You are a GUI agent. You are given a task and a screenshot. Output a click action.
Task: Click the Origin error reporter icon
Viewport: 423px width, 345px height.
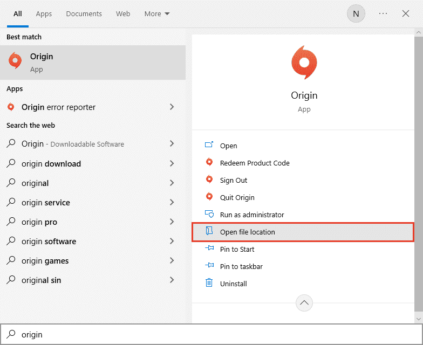(11, 107)
